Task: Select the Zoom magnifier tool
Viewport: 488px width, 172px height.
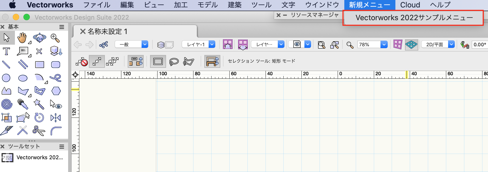Action: (x=55, y=38)
